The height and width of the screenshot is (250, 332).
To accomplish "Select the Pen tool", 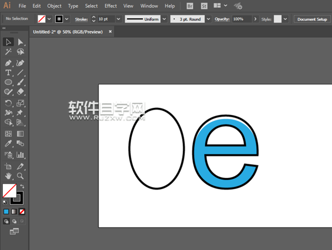I will pyautogui.click(x=8, y=63).
